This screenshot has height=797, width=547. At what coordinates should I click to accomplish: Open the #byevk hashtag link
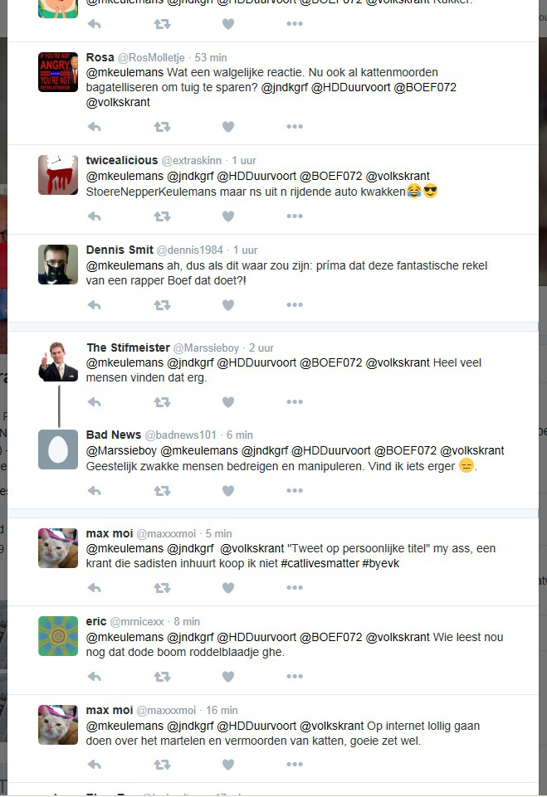coord(381,564)
